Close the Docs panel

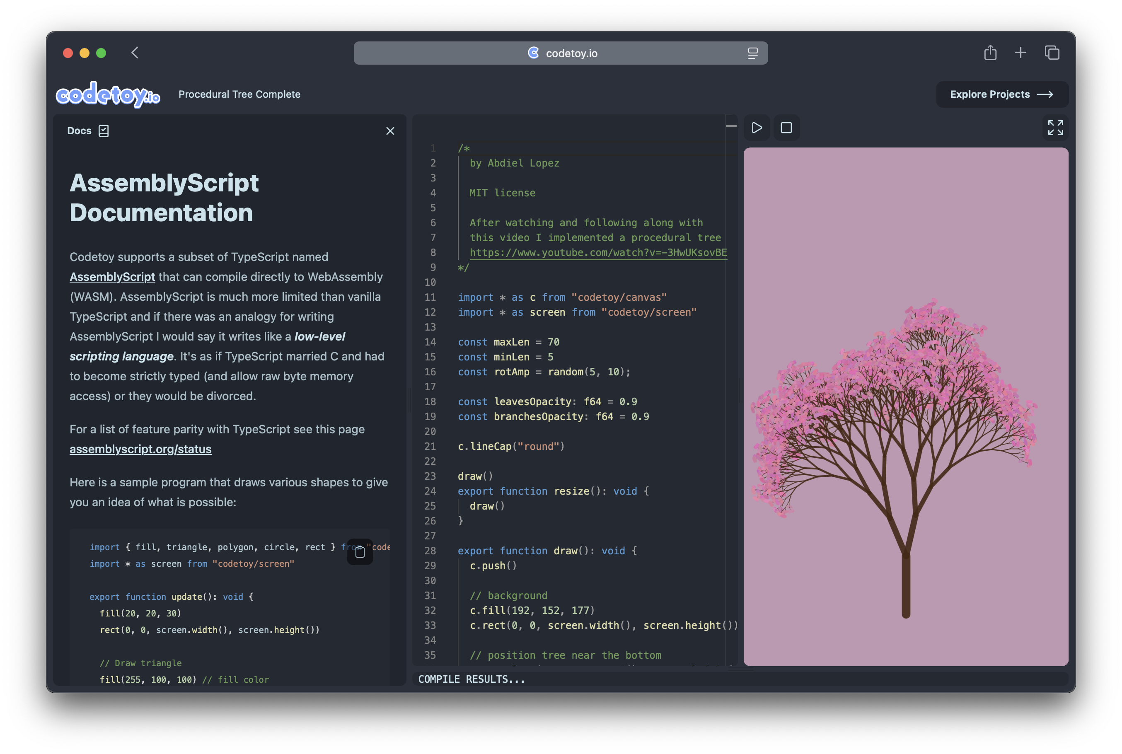click(390, 131)
